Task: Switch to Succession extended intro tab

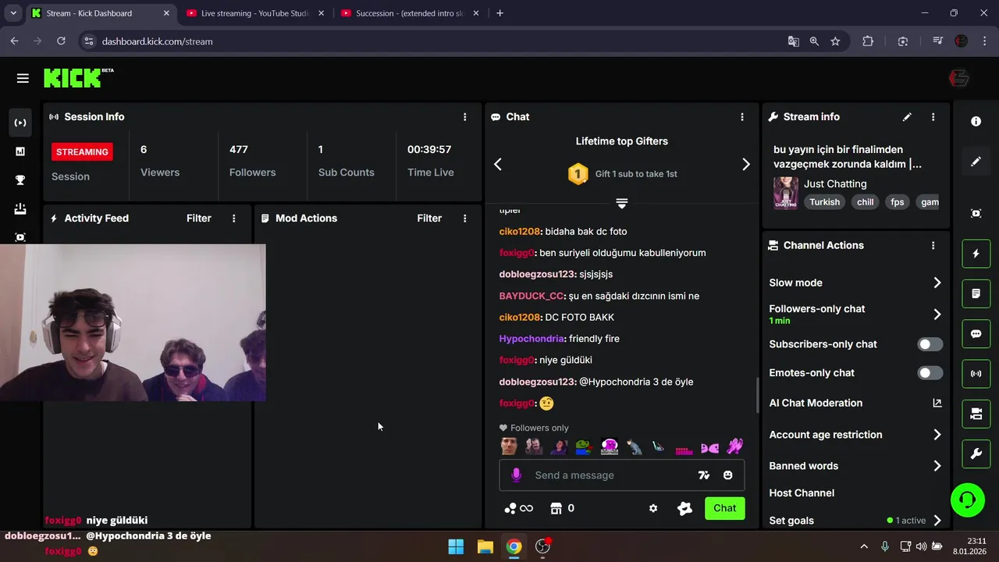Action: (411, 13)
